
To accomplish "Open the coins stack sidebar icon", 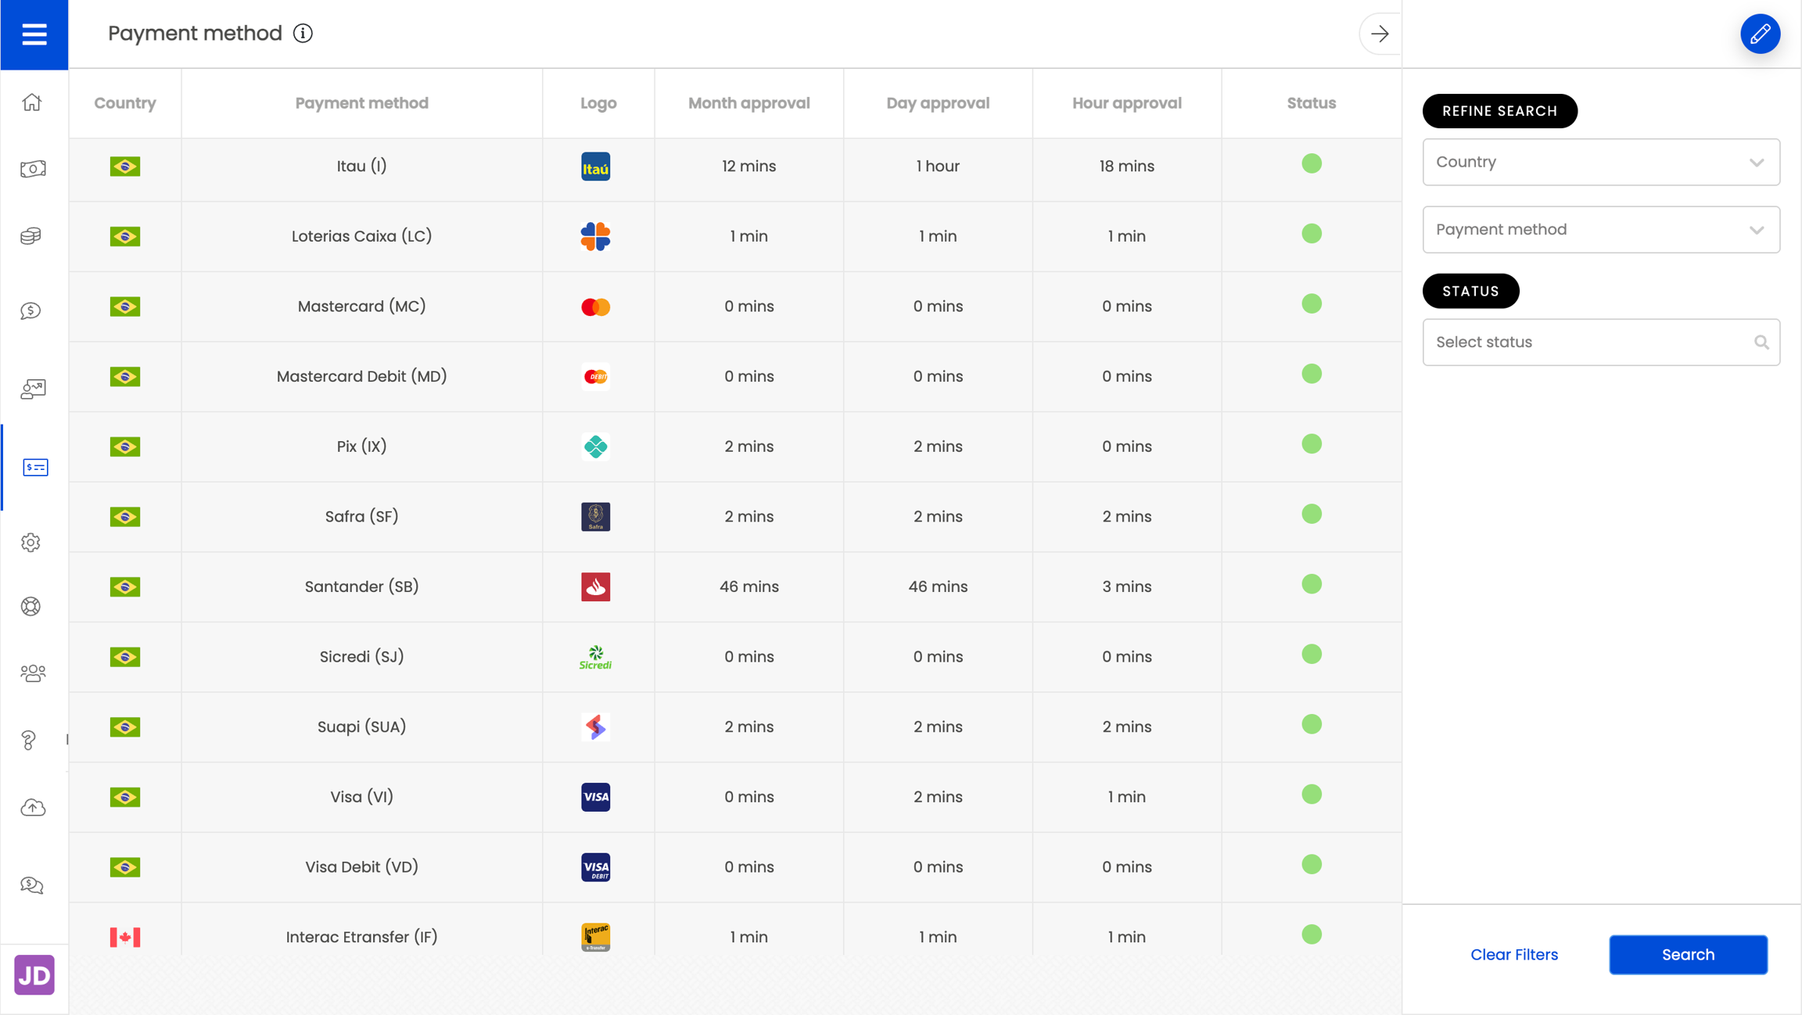I will click(31, 236).
